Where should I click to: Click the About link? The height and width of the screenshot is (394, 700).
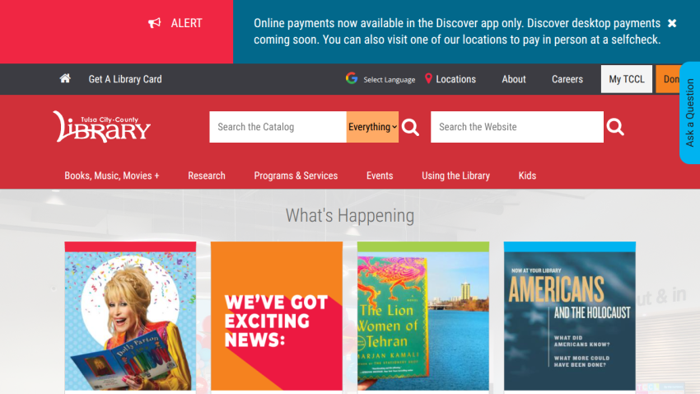click(514, 79)
